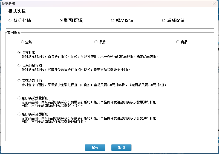Pick the 满减促销 mode

pyautogui.click(x=163, y=20)
